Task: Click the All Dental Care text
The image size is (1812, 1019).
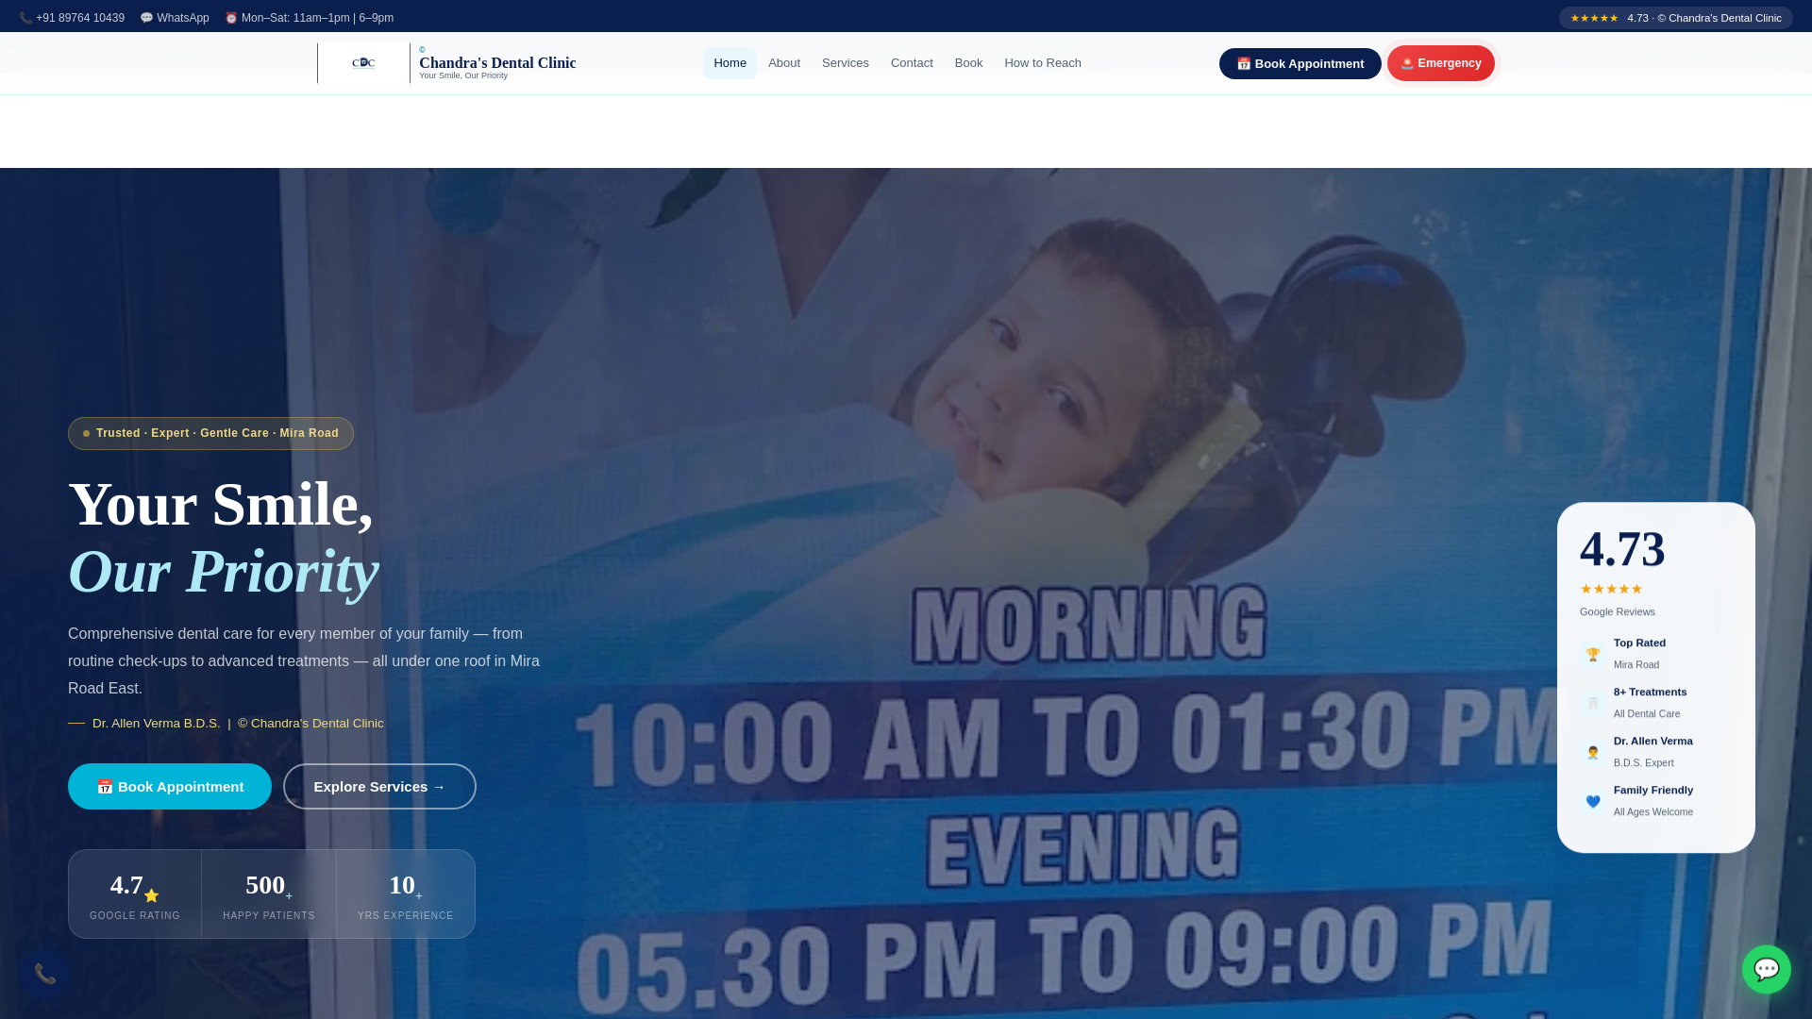Action: 1647,713
